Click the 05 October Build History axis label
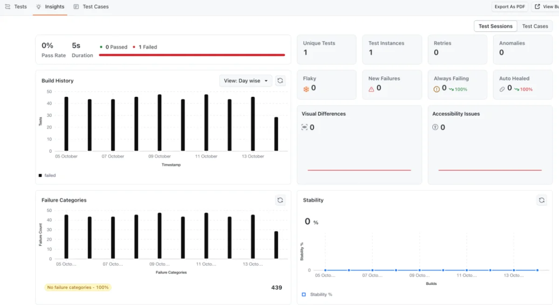The width and height of the screenshot is (559, 305). [x=66, y=156]
